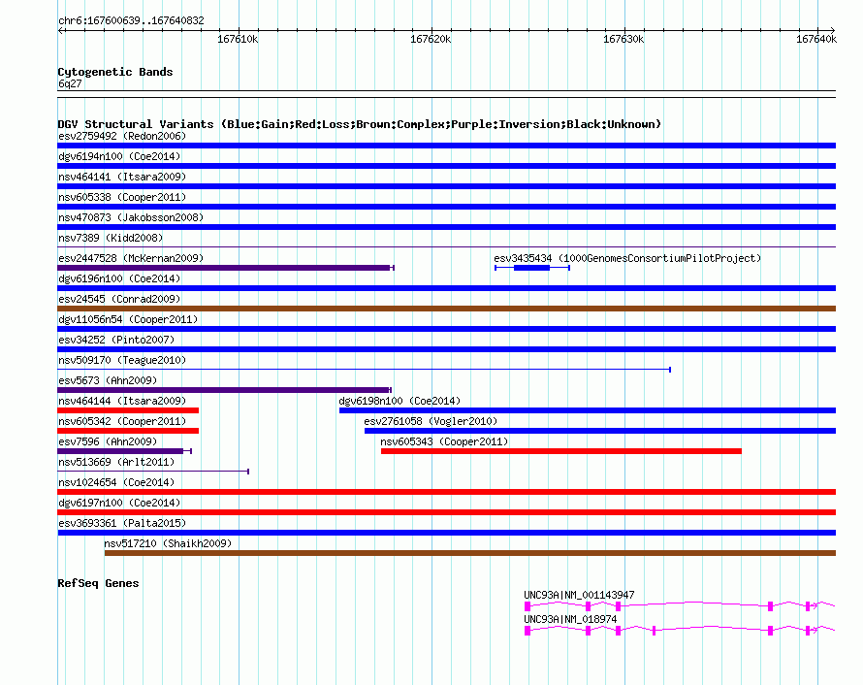Select nsv605342 (Cooper2011) label

(122, 421)
